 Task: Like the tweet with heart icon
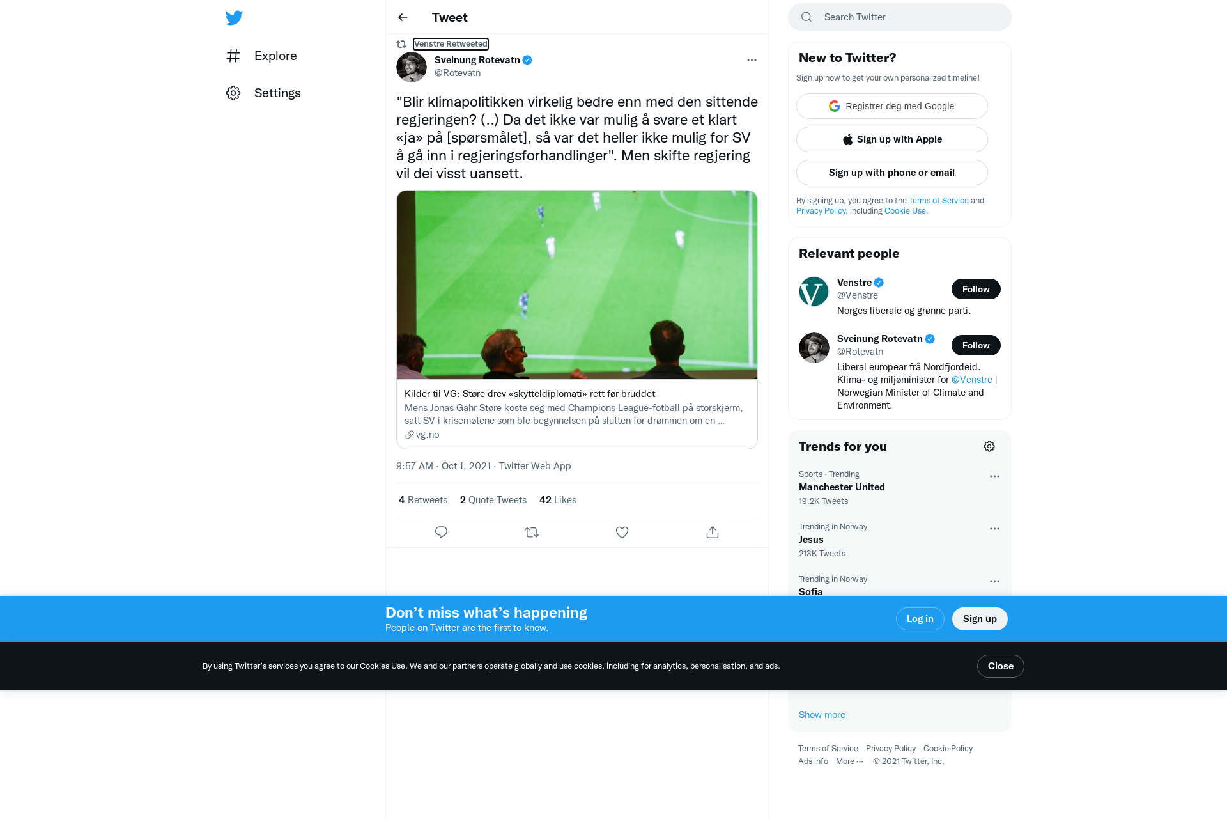pyautogui.click(x=622, y=532)
